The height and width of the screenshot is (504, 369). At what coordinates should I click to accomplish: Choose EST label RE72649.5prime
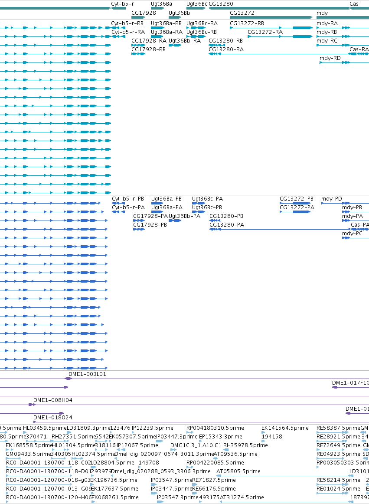tap(339, 445)
